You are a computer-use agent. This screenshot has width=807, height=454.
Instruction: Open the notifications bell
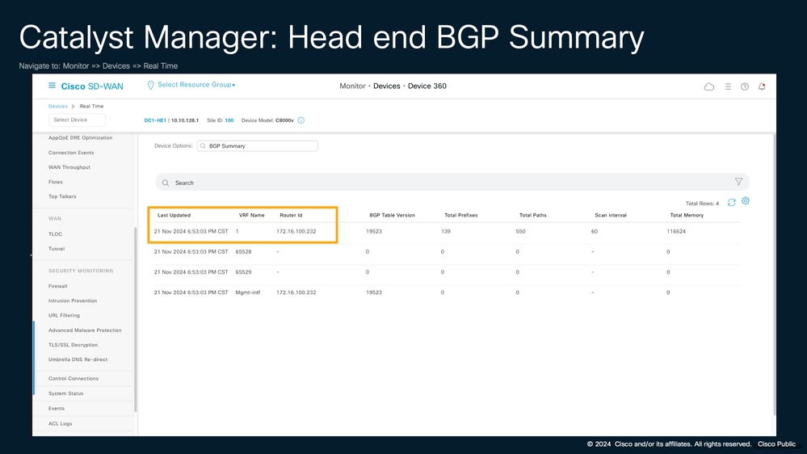tap(762, 86)
